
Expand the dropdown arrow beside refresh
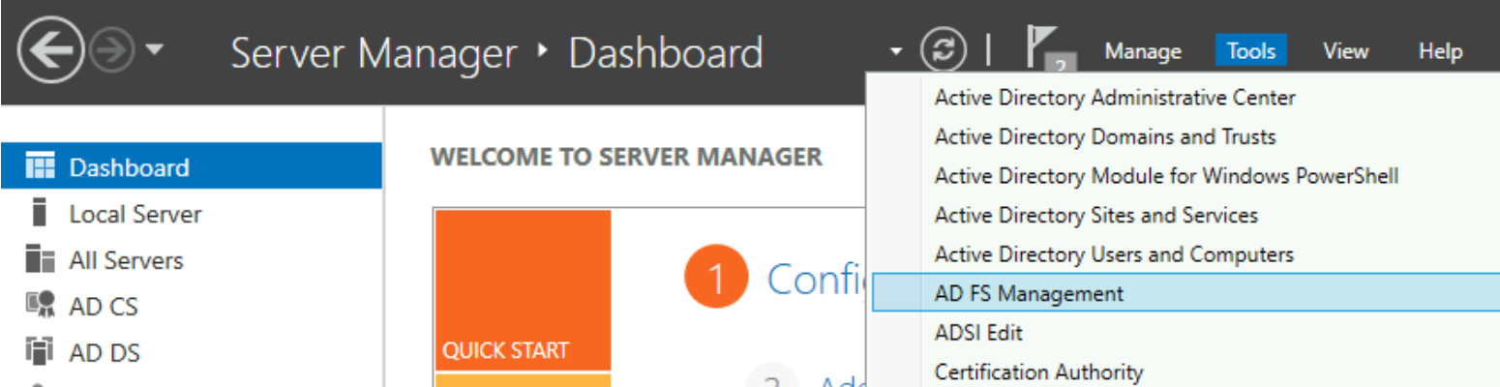click(x=896, y=51)
